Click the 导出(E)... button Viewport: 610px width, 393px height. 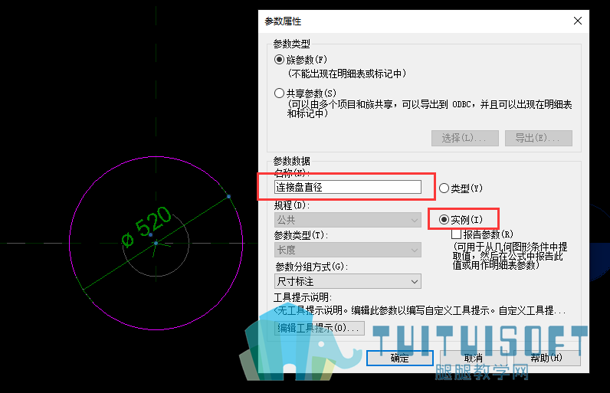539,138
